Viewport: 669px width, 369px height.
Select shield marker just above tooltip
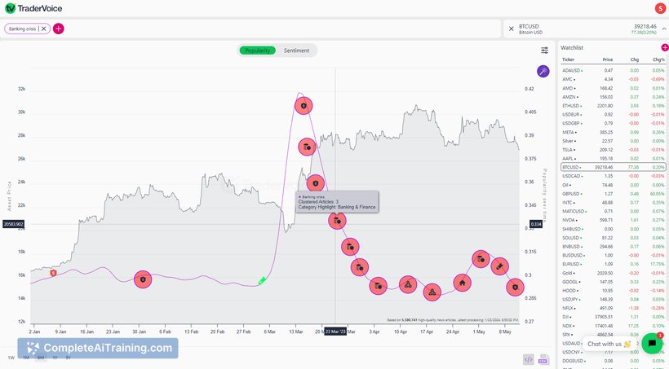tap(315, 183)
